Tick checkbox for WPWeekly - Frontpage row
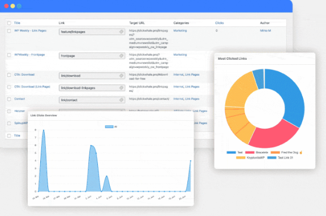 coord(9,55)
